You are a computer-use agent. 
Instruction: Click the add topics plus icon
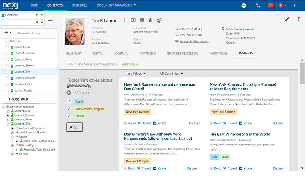coord(69,93)
